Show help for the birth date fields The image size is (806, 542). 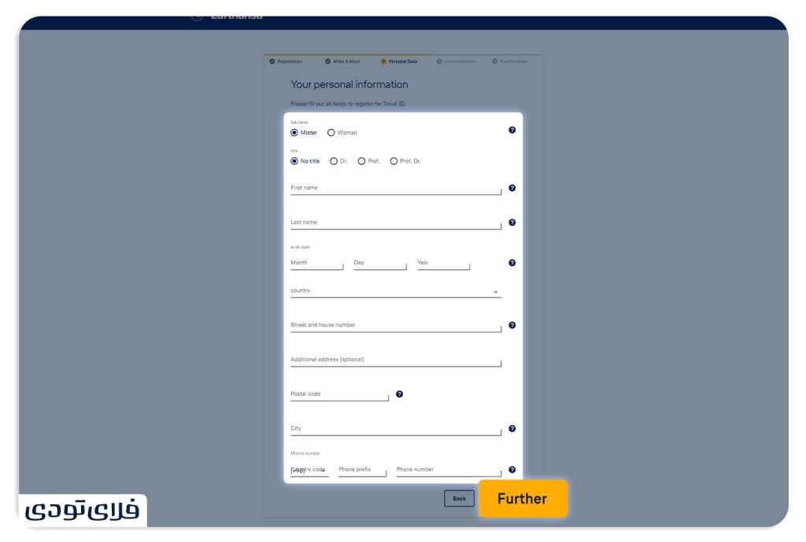click(512, 263)
